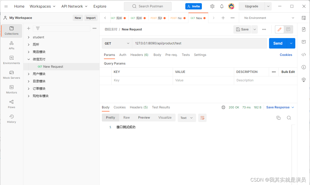Open code snippet icon
This screenshot has height=185, width=310.
[304, 55]
